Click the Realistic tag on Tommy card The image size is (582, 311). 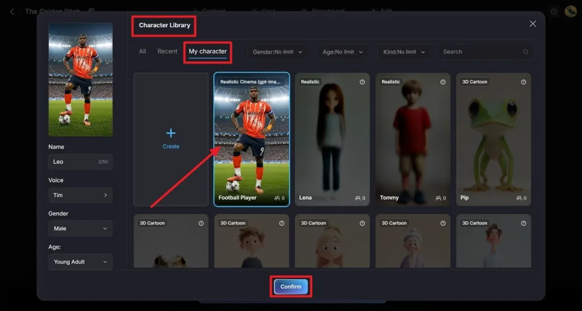coord(391,82)
